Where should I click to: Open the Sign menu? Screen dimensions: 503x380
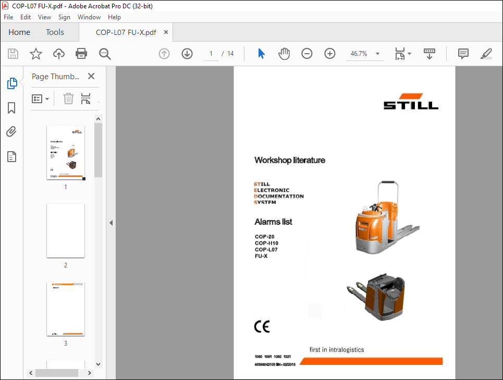[x=64, y=17]
